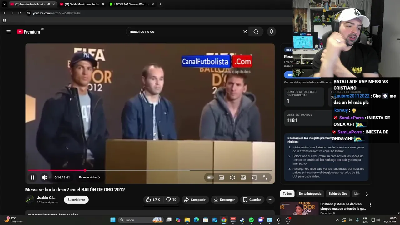The width and height of the screenshot is (400, 225).
Task: Click the taskbar Buscar search box
Action: click(141, 220)
